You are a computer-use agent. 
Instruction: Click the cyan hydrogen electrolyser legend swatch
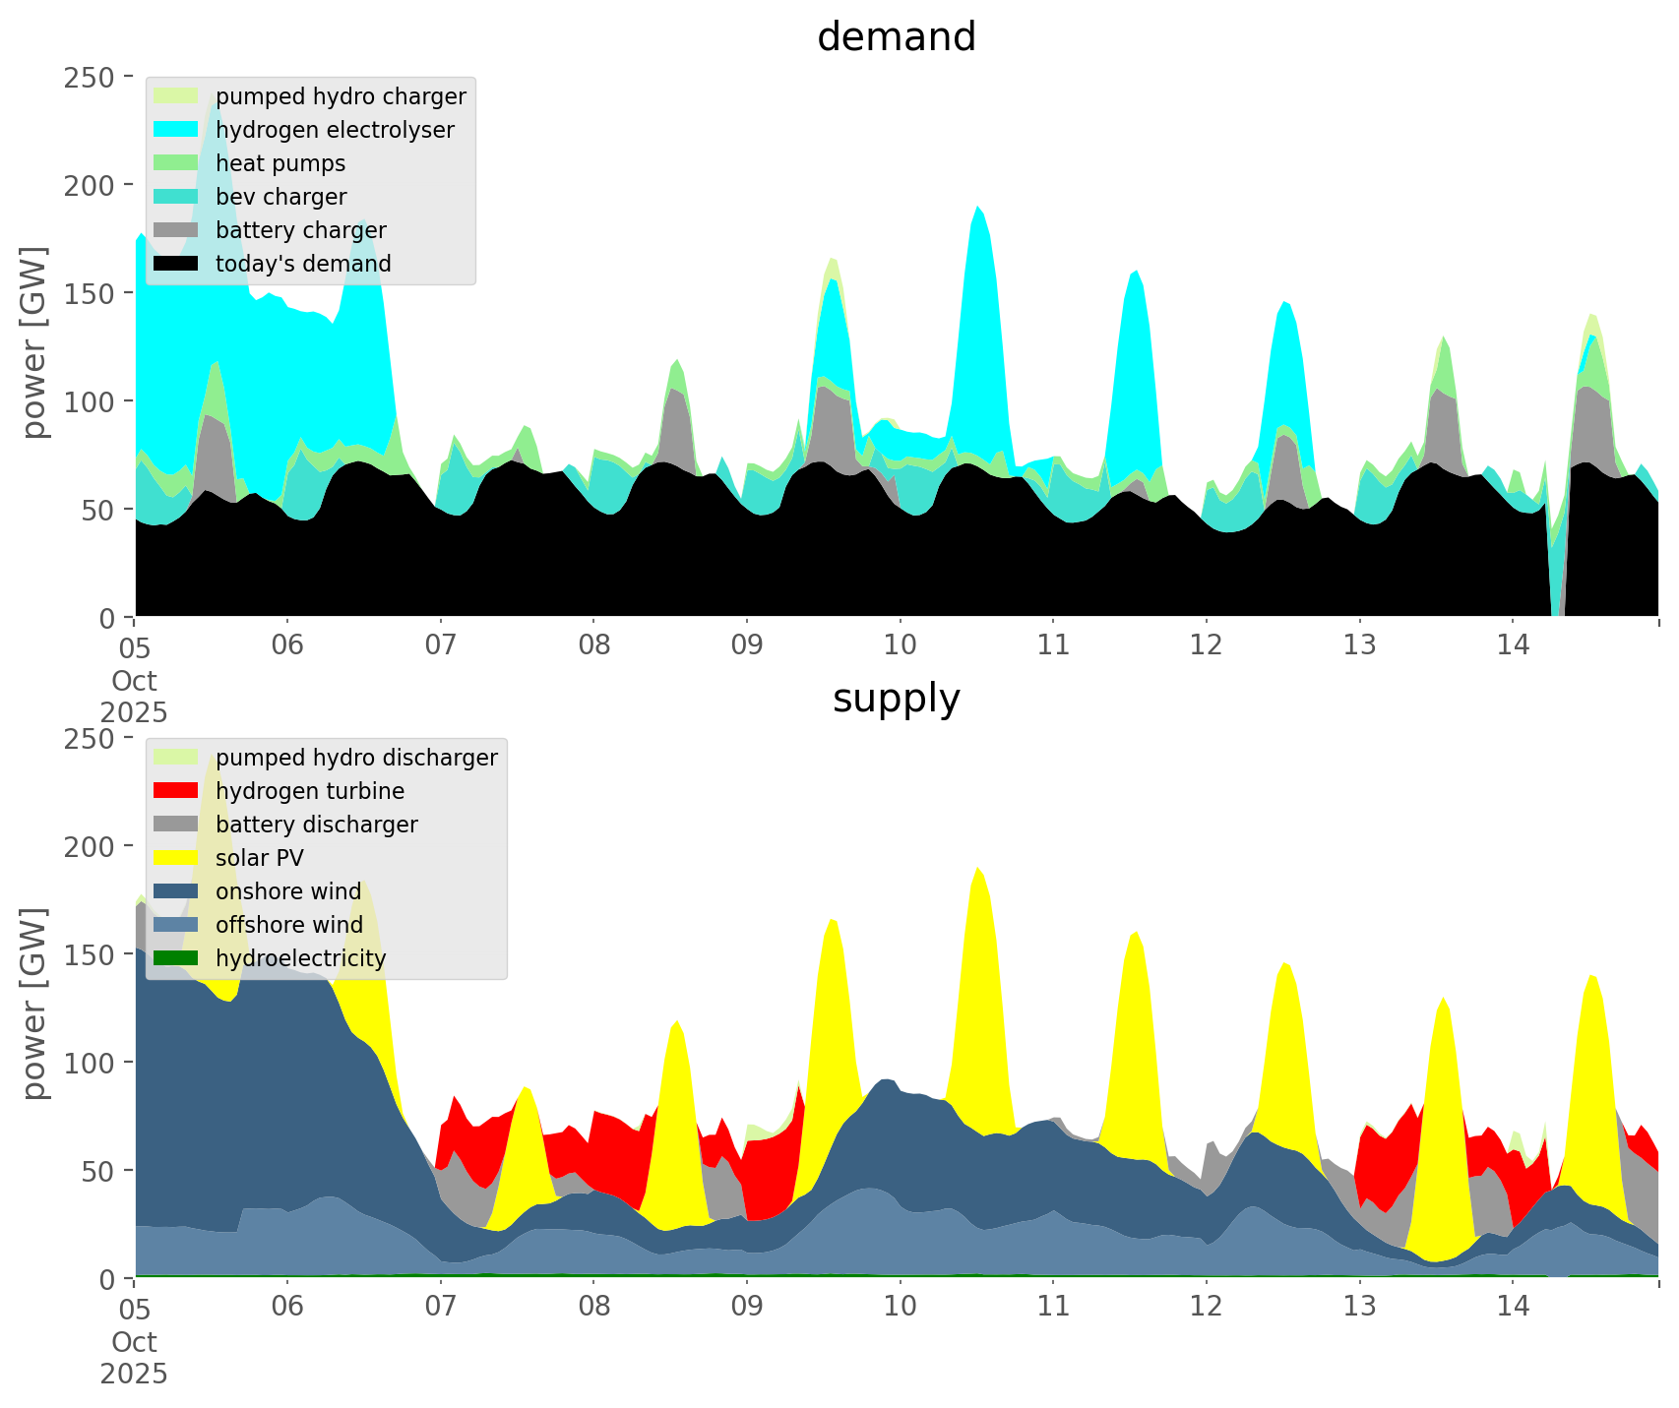tap(177, 130)
